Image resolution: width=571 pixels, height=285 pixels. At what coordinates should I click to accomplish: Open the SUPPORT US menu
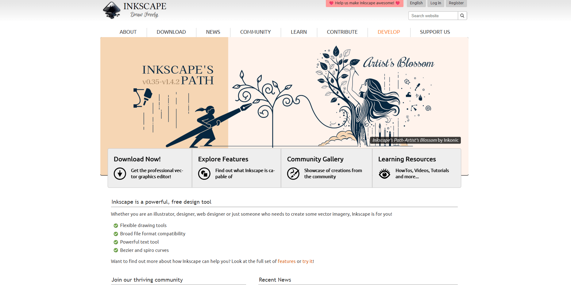[435, 32]
